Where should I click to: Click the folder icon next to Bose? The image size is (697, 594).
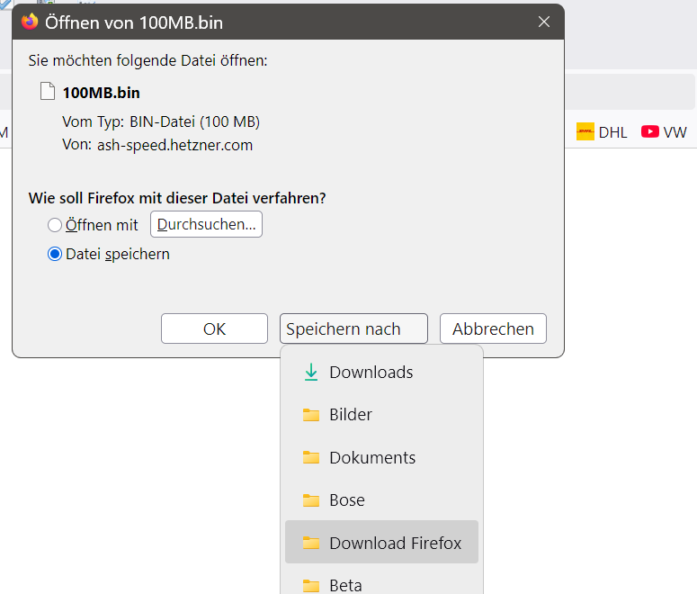pyautogui.click(x=311, y=500)
